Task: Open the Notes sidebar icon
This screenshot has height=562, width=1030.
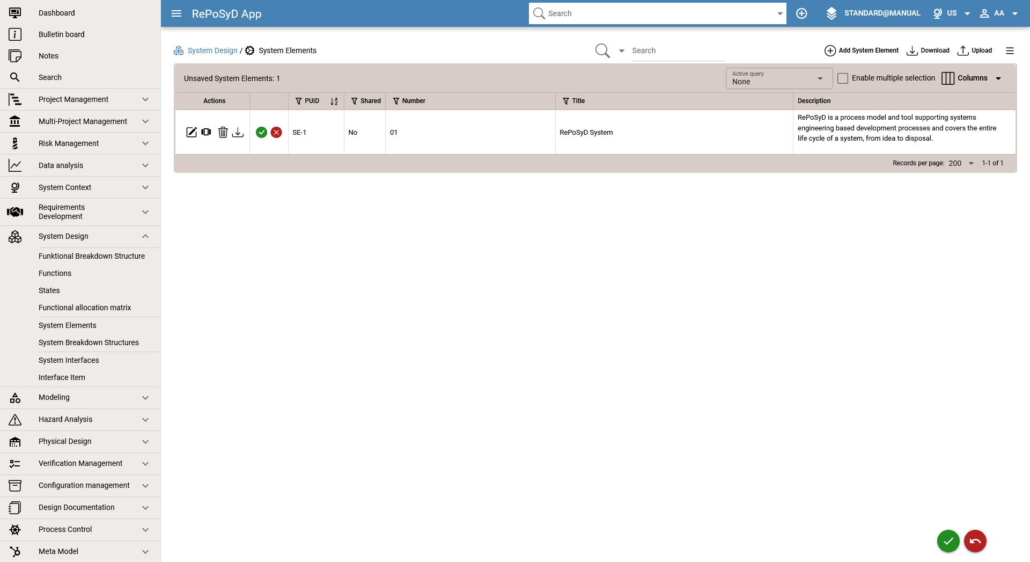Action: coord(15,56)
